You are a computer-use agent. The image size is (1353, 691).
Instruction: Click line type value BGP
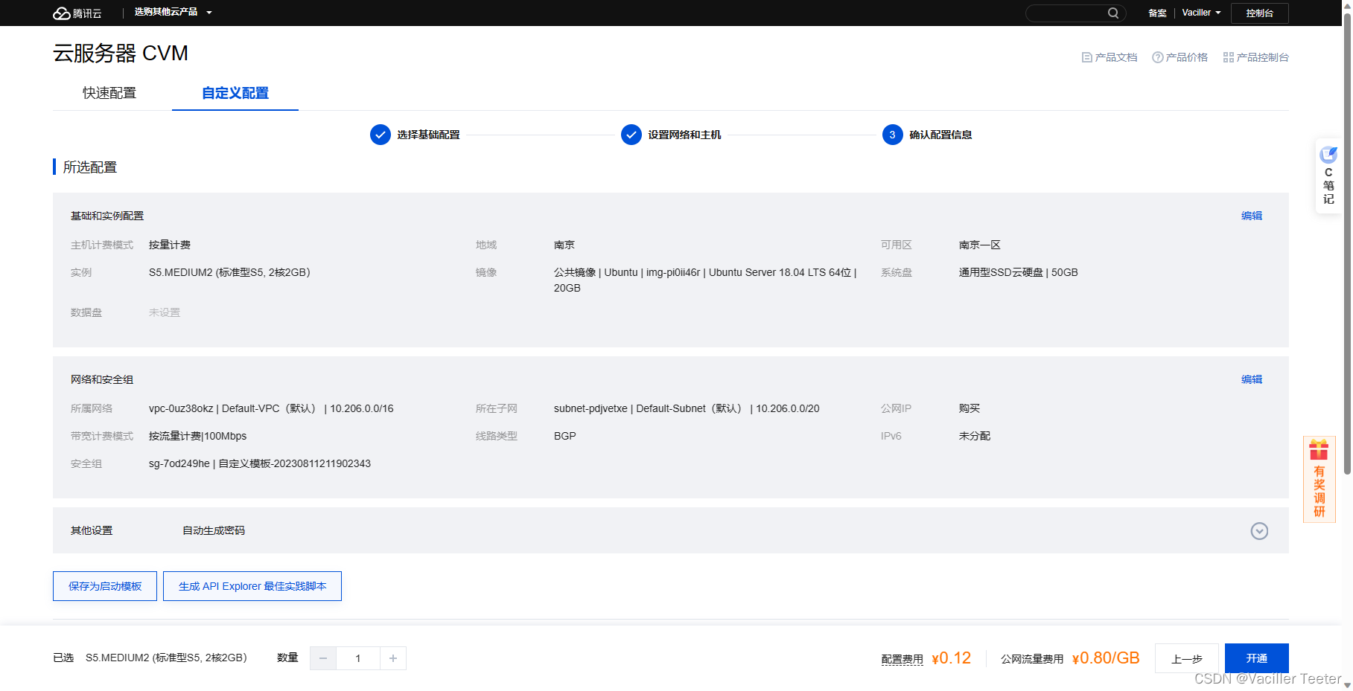point(564,436)
